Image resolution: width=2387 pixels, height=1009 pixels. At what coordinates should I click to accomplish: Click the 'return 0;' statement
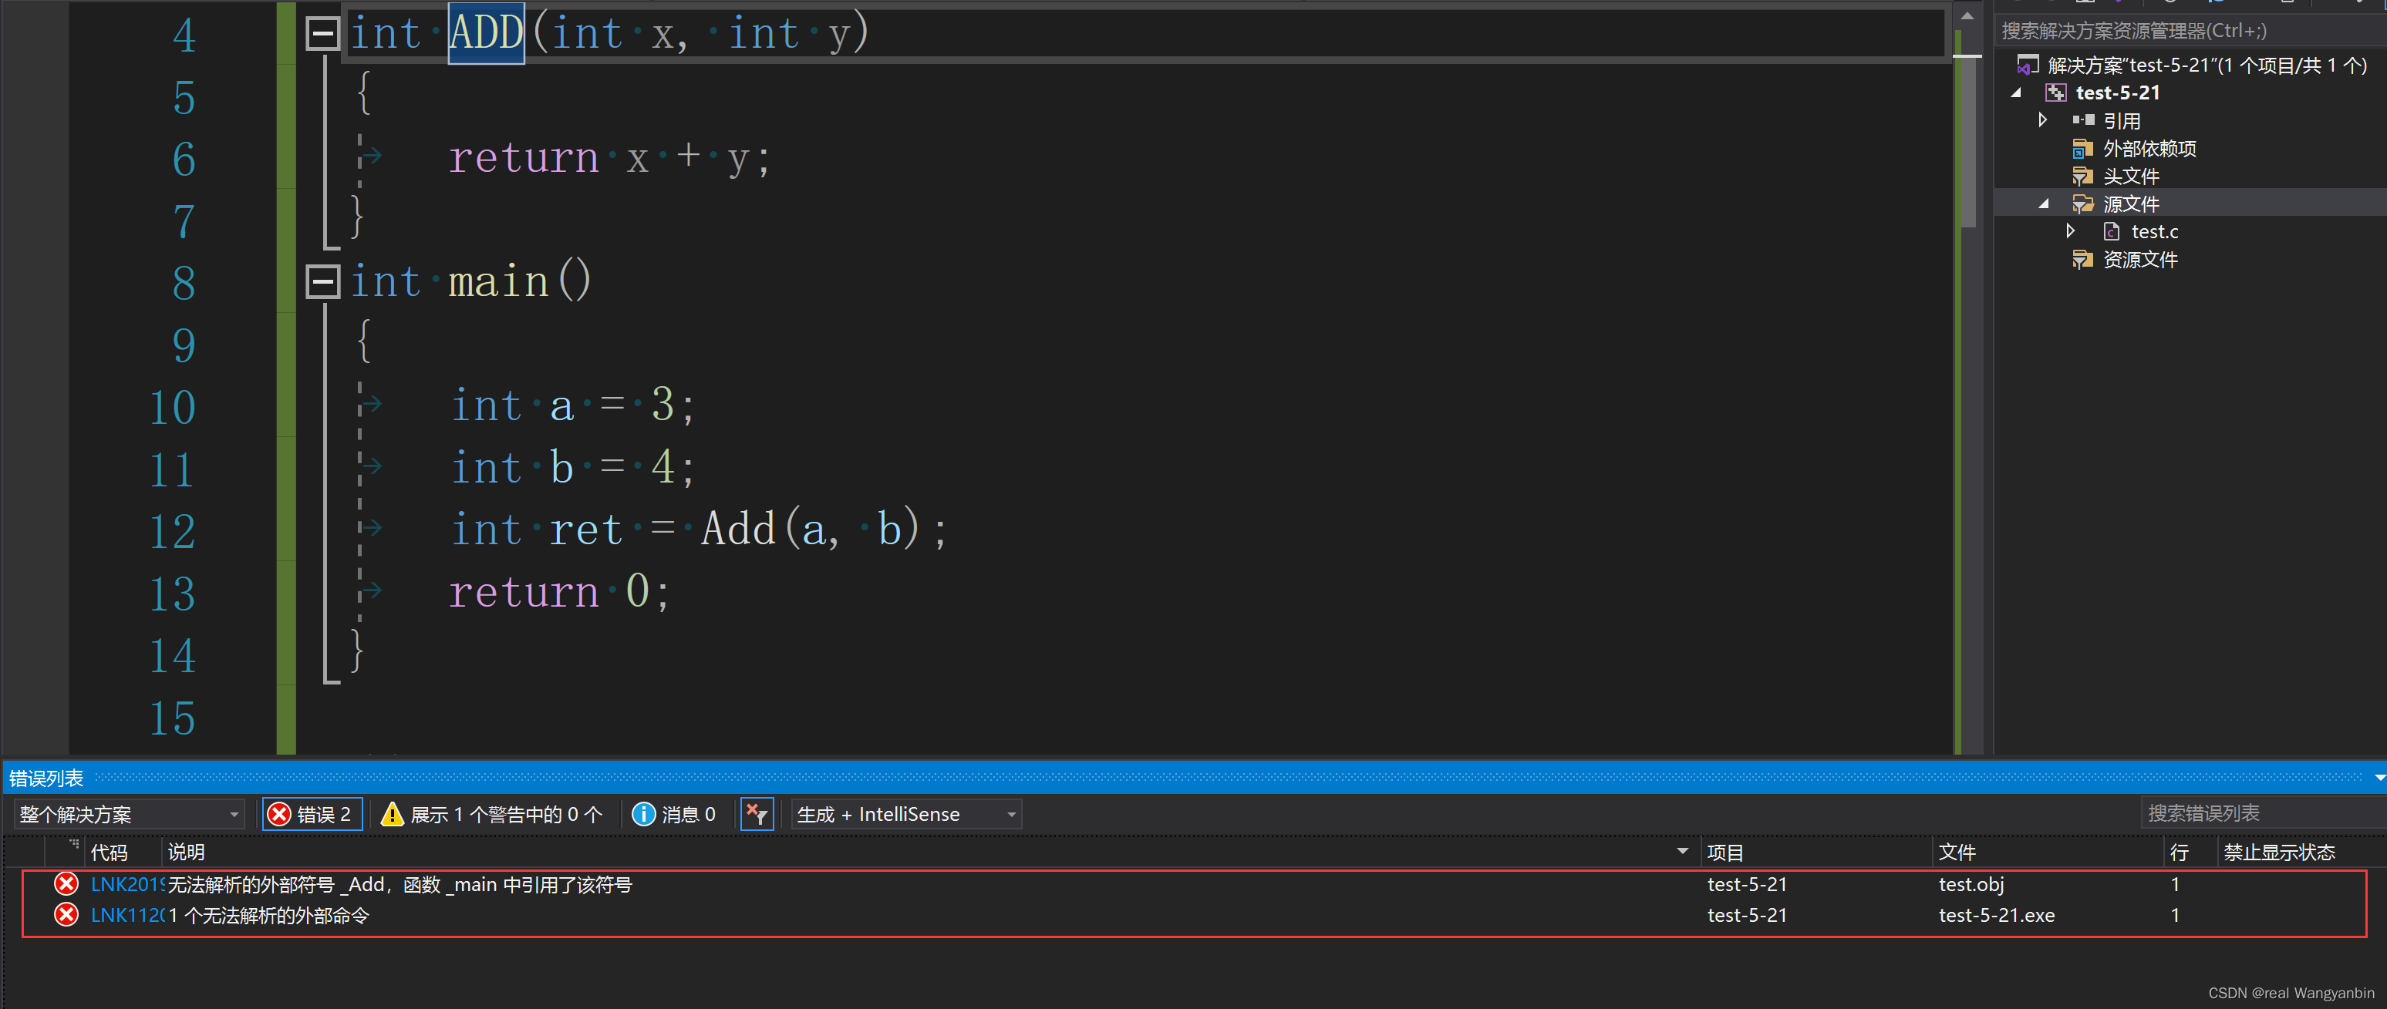[558, 591]
